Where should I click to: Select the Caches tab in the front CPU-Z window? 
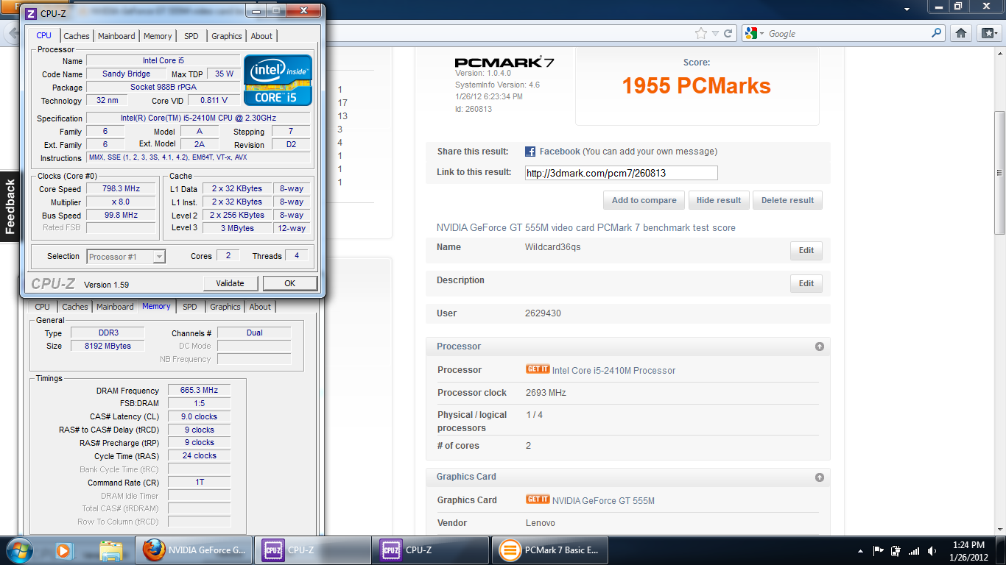click(x=76, y=36)
